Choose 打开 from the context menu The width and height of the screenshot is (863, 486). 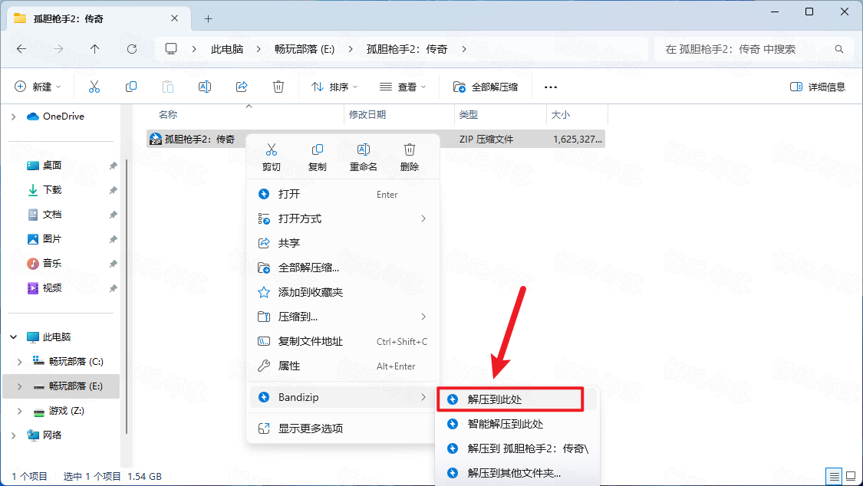click(343, 194)
